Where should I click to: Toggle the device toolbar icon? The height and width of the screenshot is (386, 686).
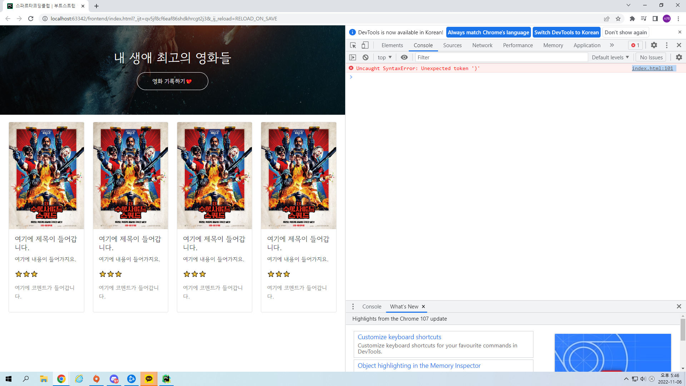tap(365, 45)
